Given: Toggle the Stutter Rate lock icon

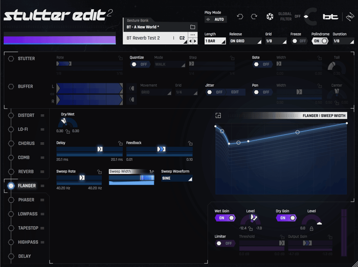Looking at the screenshot, I should pos(120,58).
